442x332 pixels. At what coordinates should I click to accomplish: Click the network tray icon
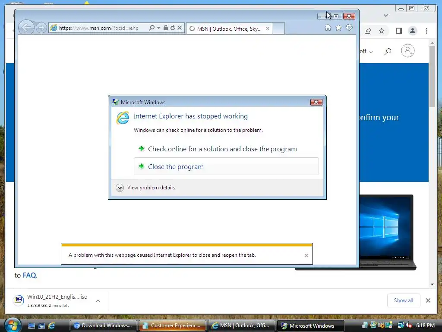(x=401, y=325)
